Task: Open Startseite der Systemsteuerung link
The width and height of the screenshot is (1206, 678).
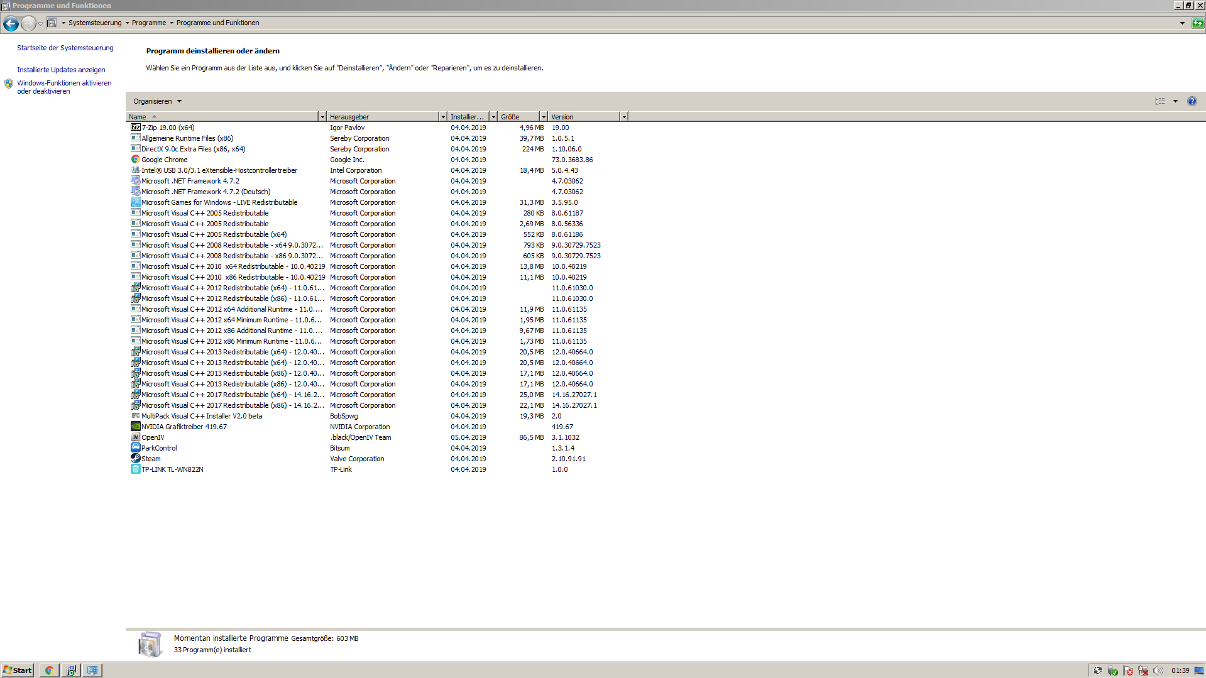Action: 65,48
